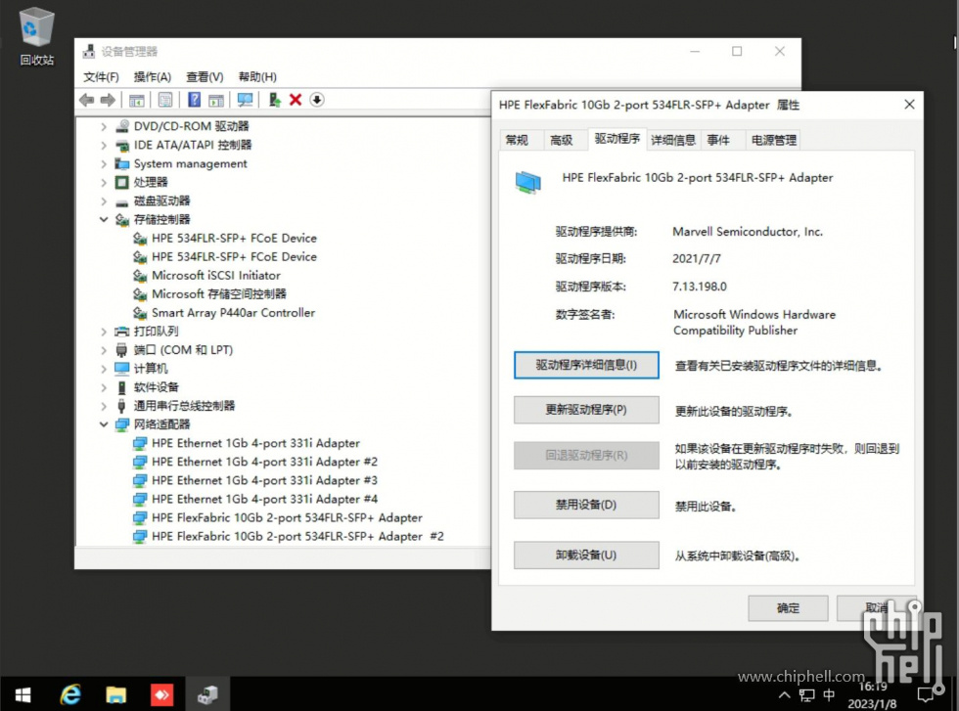Collapse the 存储控制器 node
Viewport: 959px width, 711px height.
104,219
